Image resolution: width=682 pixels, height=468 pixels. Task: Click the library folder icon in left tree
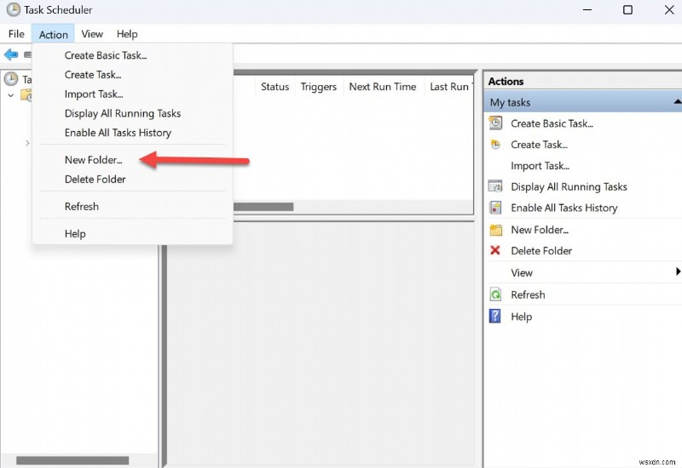click(27, 95)
